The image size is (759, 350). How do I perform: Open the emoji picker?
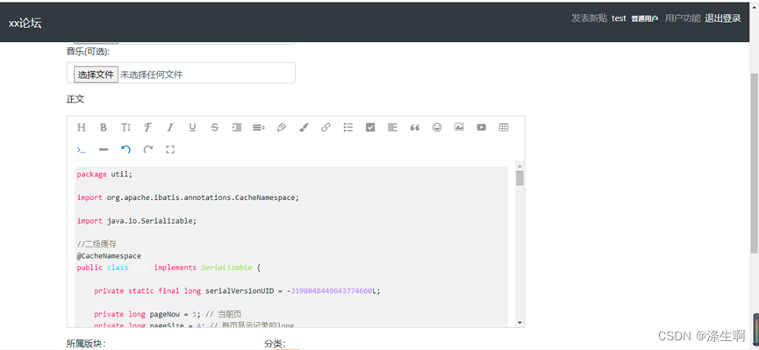pyautogui.click(x=437, y=127)
